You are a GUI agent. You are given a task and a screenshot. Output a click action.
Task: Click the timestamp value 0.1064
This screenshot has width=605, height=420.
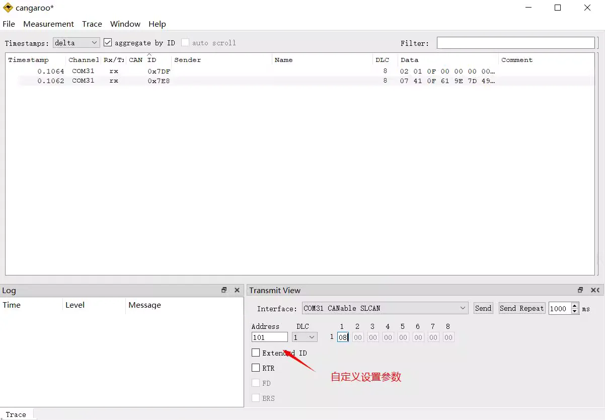point(51,71)
